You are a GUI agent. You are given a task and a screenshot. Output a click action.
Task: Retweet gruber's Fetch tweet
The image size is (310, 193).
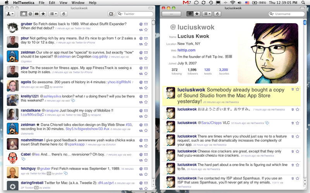141,30
